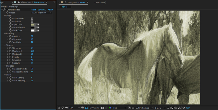This screenshot has width=218, height=110.
Task: Open Charcoal Video Options
Action: (x=42, y=10)
